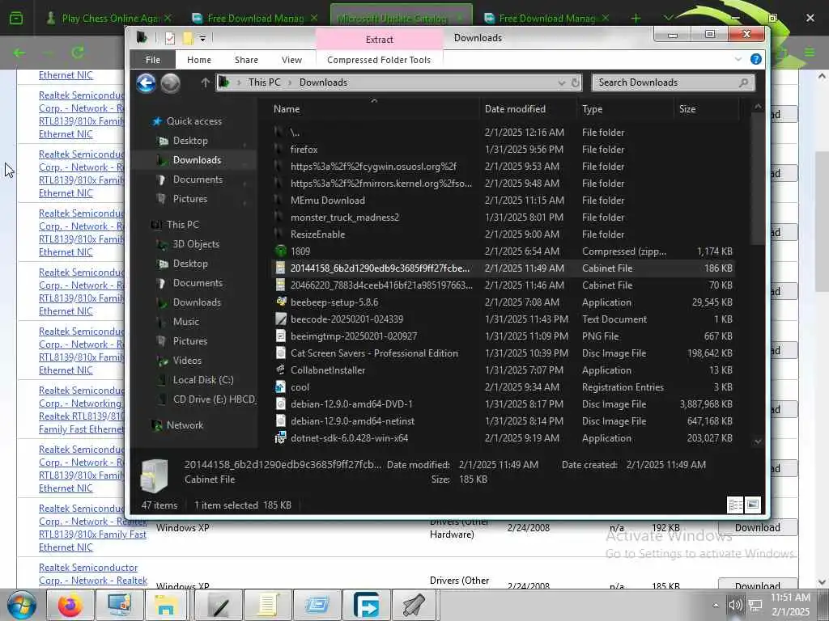Refresh the Downloads folder view

coord(576,83)
